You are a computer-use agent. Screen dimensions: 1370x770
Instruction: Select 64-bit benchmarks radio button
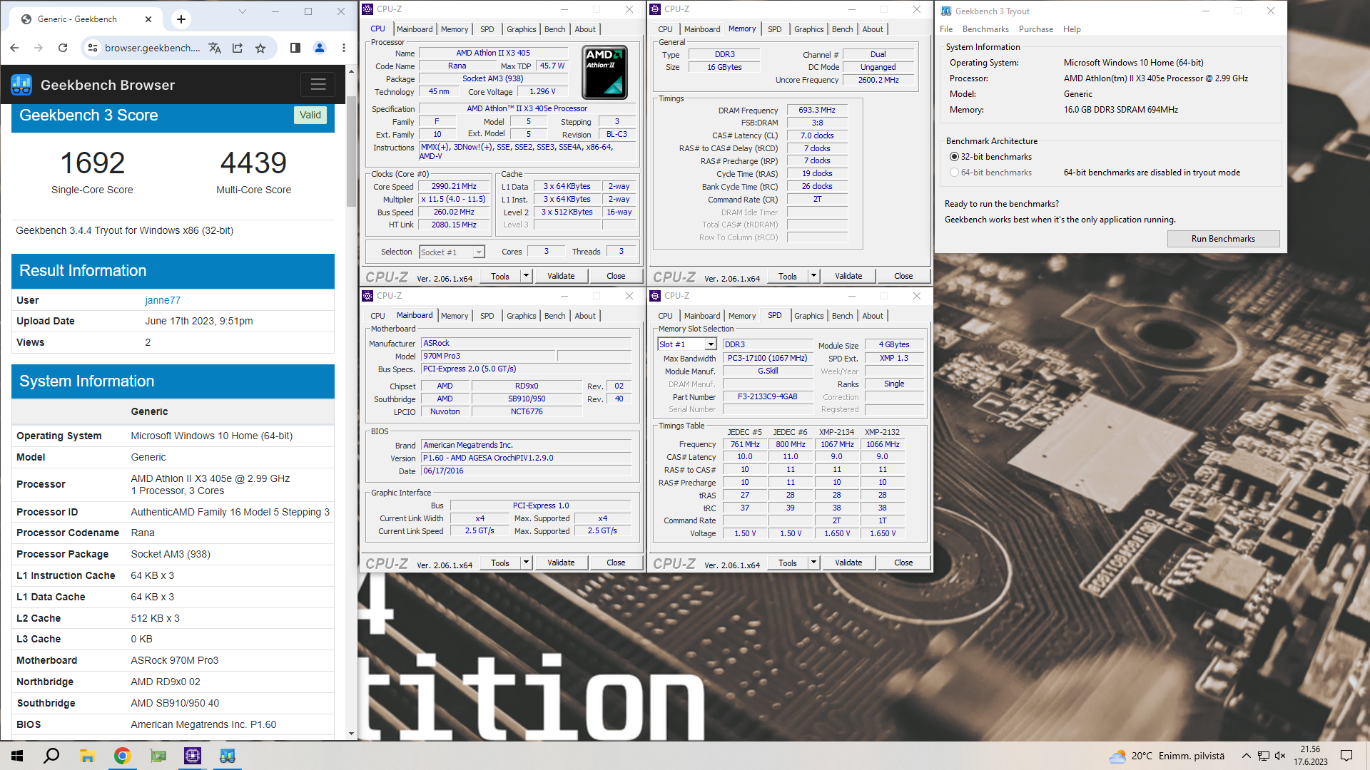954,173
